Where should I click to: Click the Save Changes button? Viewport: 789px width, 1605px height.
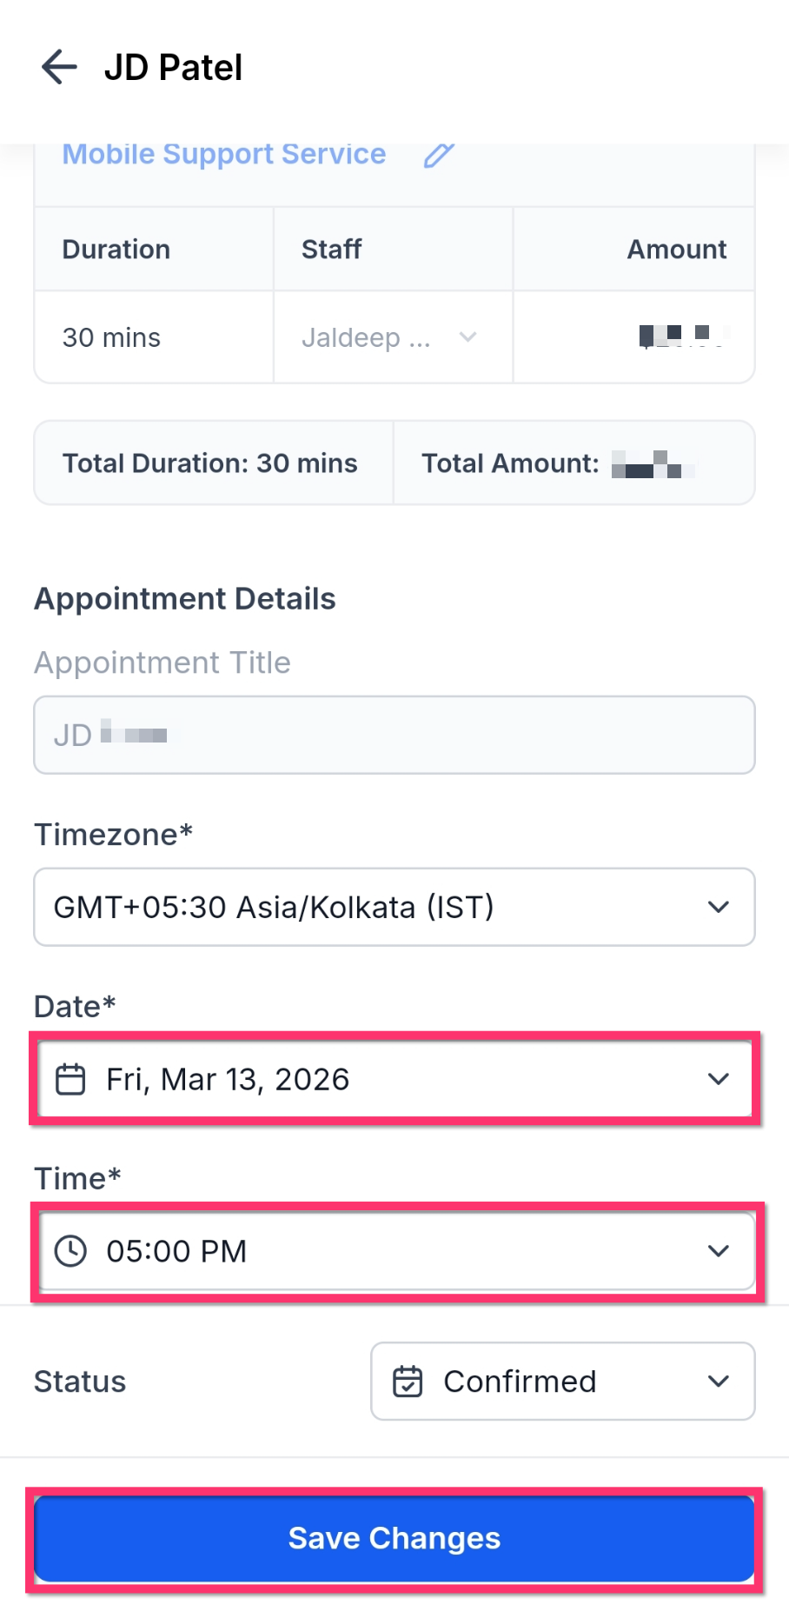pyautogui.click(x=394, y=1538)
